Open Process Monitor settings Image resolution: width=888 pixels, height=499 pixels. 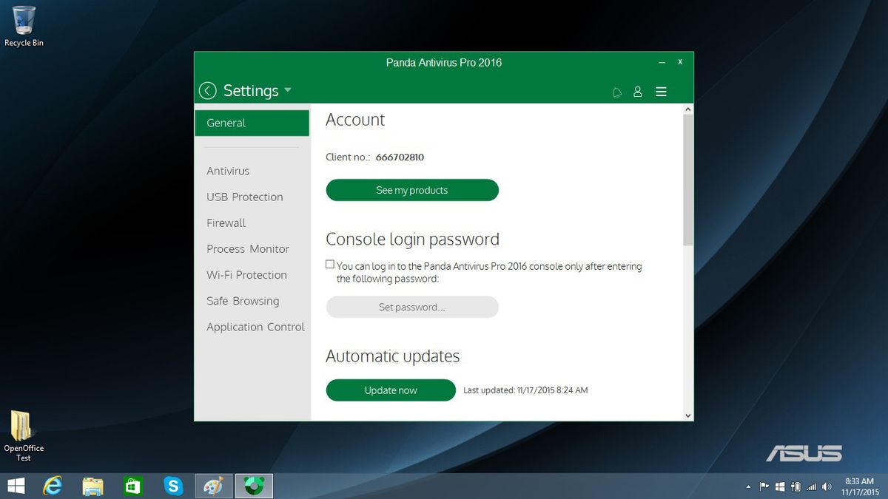click(x=248, y=249)
